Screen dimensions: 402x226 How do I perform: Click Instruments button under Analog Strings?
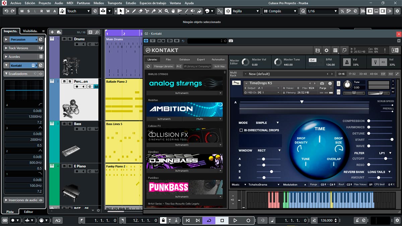(x=182, y=93)
